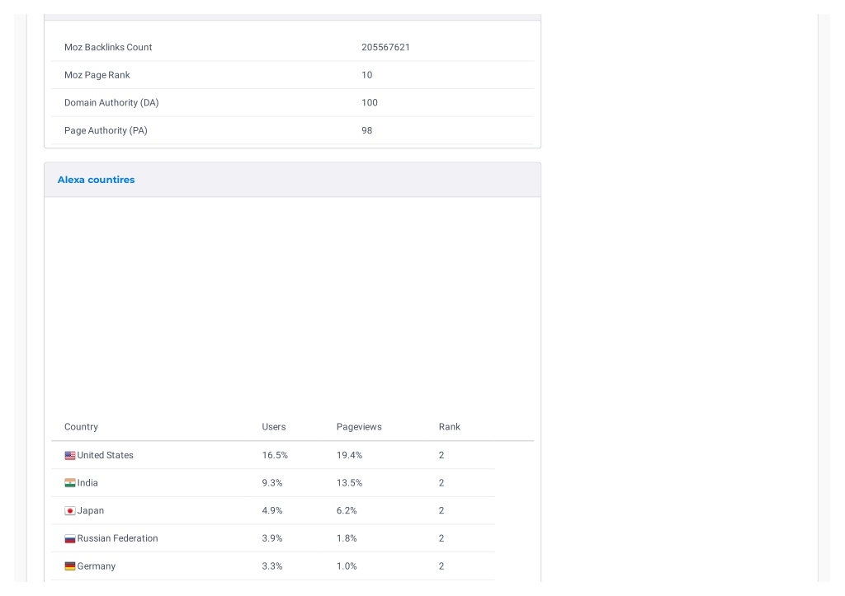Select the Page Authority (PA) label
Image resolution: width=845 pixels, height=596 pixels.
(x=106, y=130)
